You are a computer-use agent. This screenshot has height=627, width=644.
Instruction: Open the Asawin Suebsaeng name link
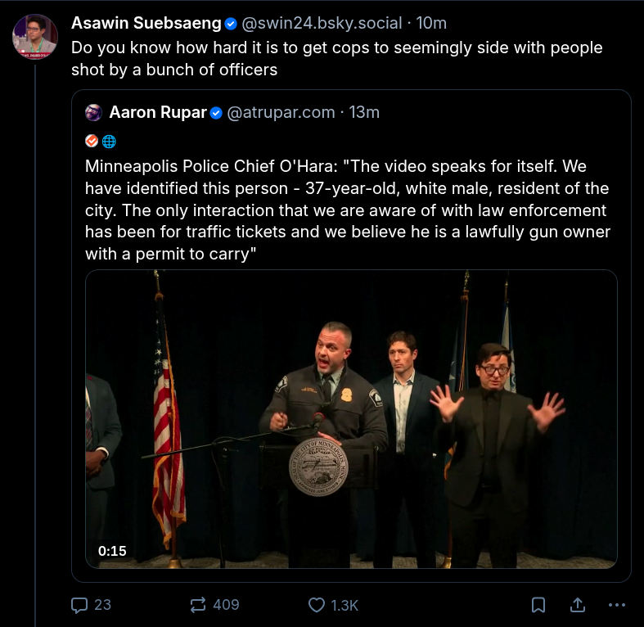146,23
